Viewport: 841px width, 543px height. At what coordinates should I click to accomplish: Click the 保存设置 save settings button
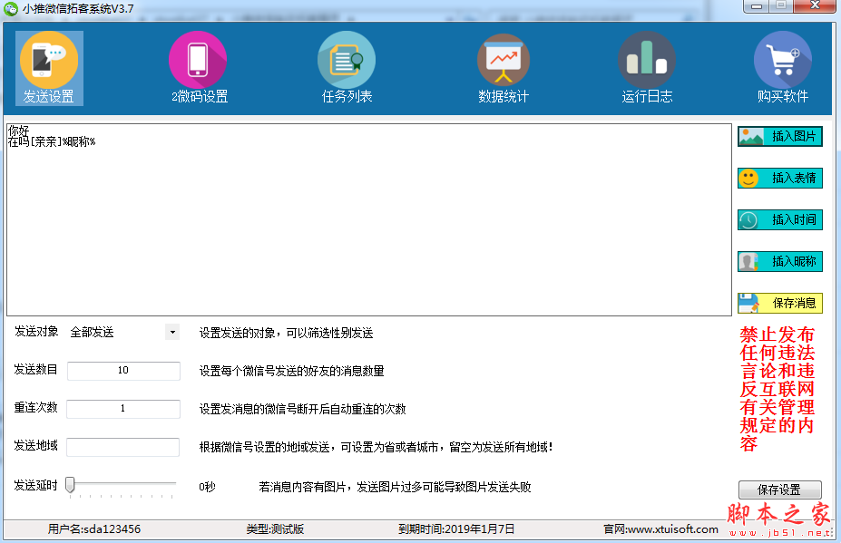(x=780, y=490)
